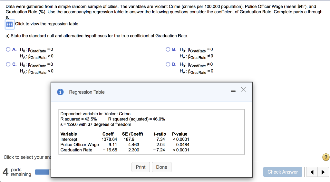330x182 pixels.
Task: Click the Police Officer Wage row label
Action: [80, 145]
